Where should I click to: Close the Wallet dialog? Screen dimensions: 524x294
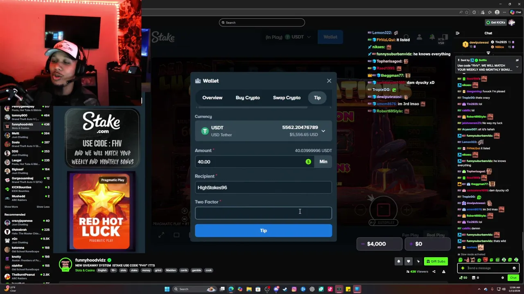click(329, 81)
